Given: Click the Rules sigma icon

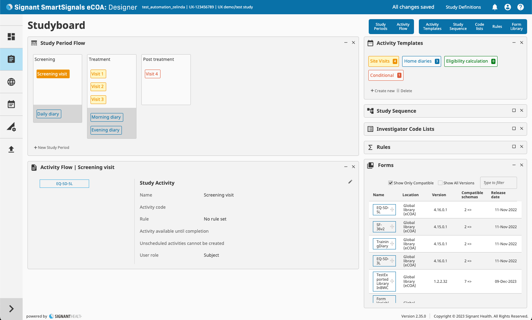Looking at the screenshot, I should [370, 147].
